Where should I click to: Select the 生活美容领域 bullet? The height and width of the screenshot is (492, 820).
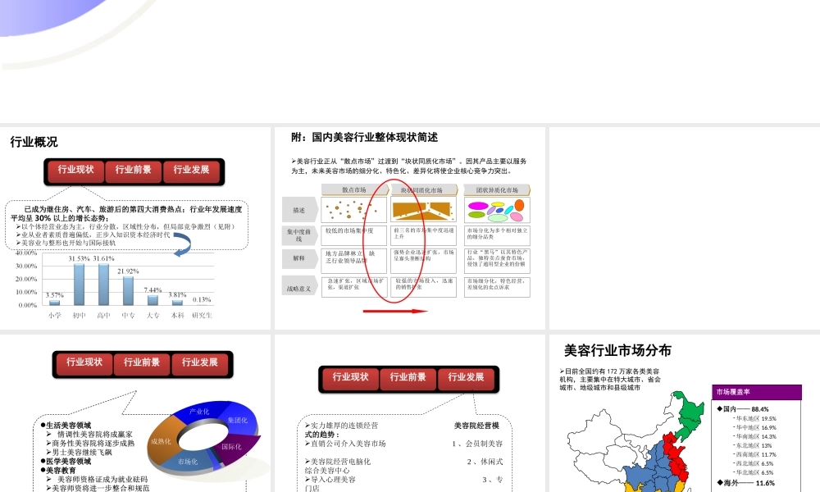pos(66,426)
